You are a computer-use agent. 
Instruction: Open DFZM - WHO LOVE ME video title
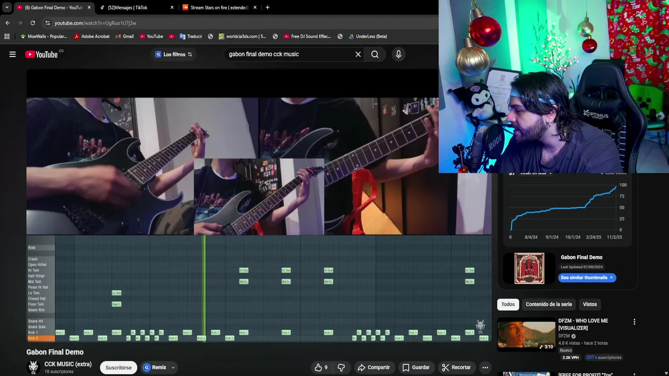(x=583, y=324)
